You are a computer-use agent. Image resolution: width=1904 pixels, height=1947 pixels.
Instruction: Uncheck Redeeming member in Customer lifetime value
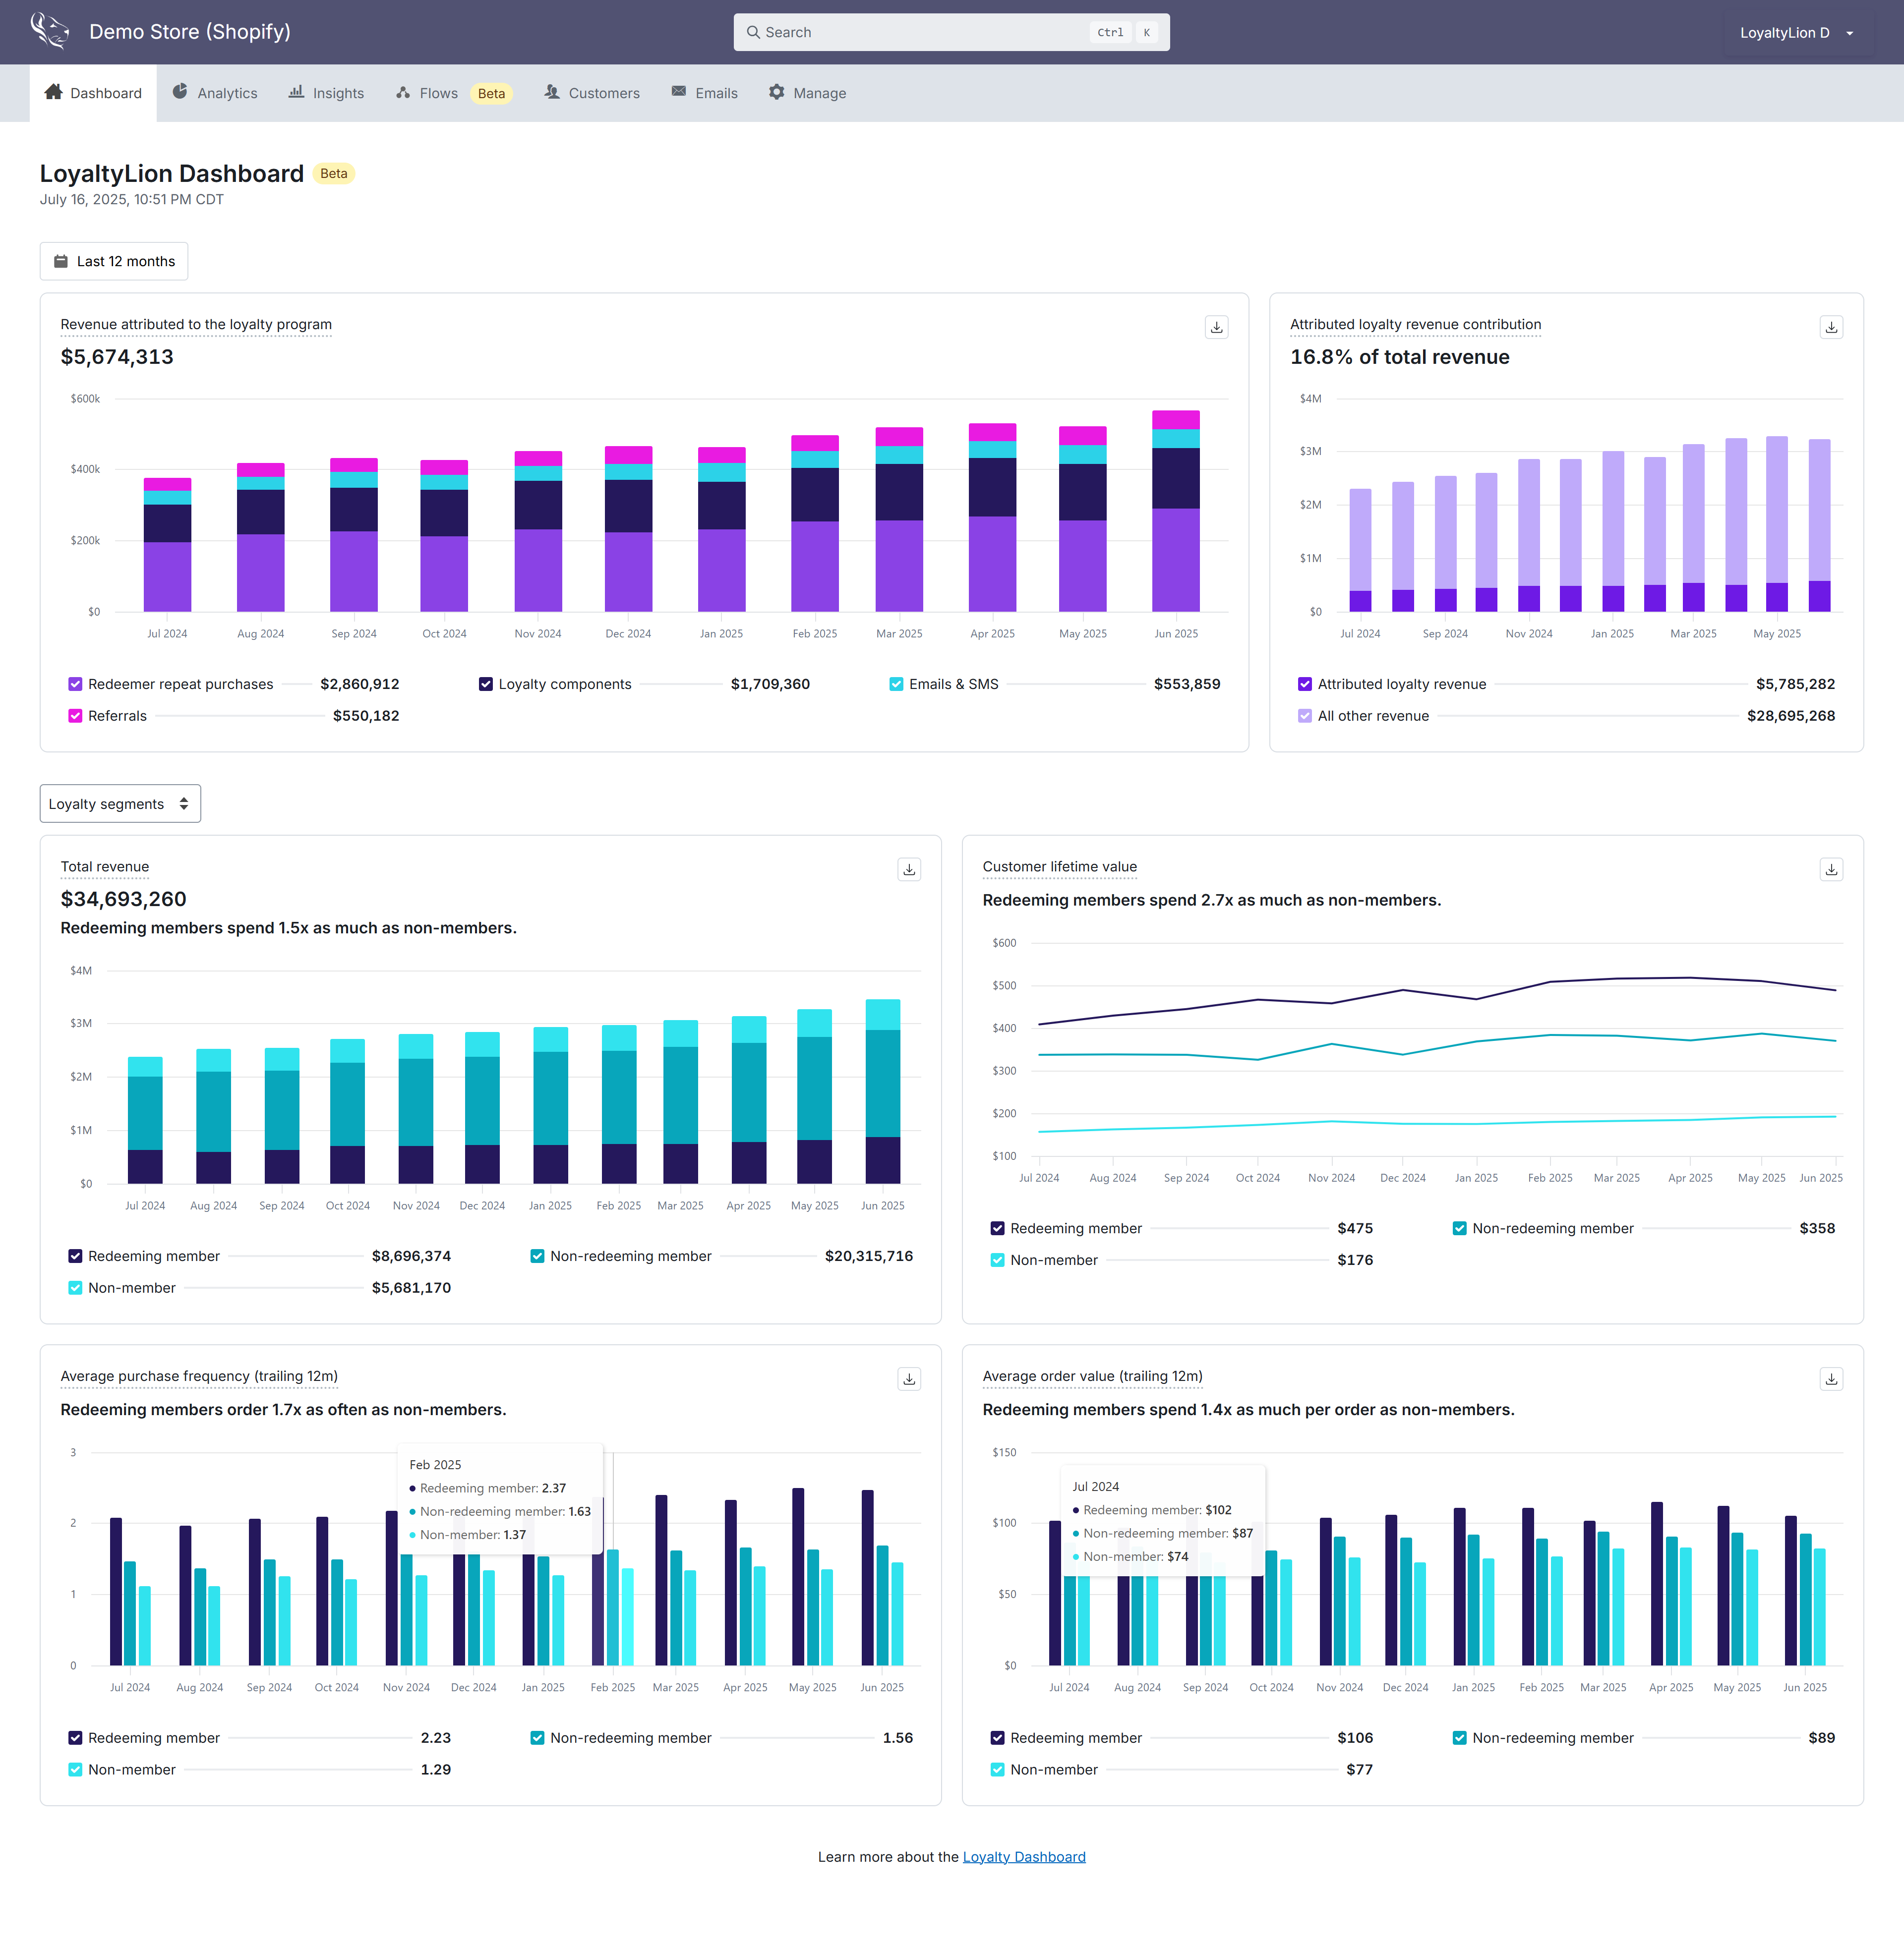coord(997,1228)
